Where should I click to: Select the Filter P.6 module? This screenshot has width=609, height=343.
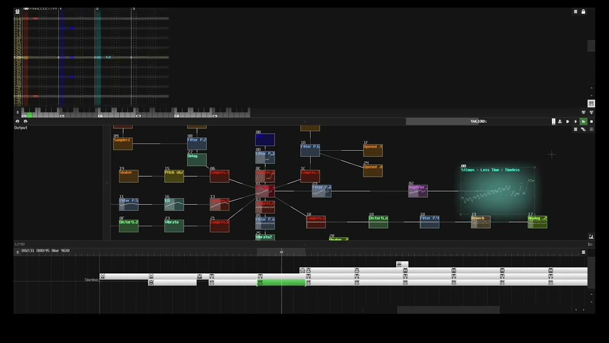pyautogui.click(x=310, y=150)
